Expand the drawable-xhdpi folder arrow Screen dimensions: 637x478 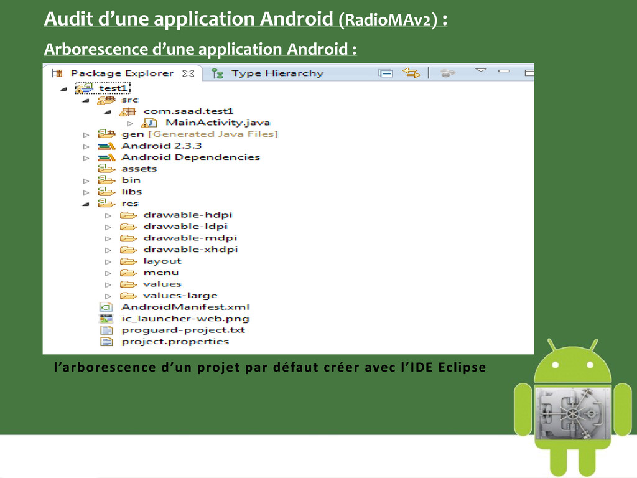click(x=108, y=250)
